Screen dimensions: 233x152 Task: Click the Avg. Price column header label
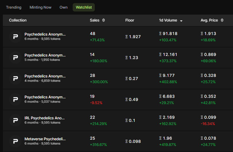tap(209, 20)
